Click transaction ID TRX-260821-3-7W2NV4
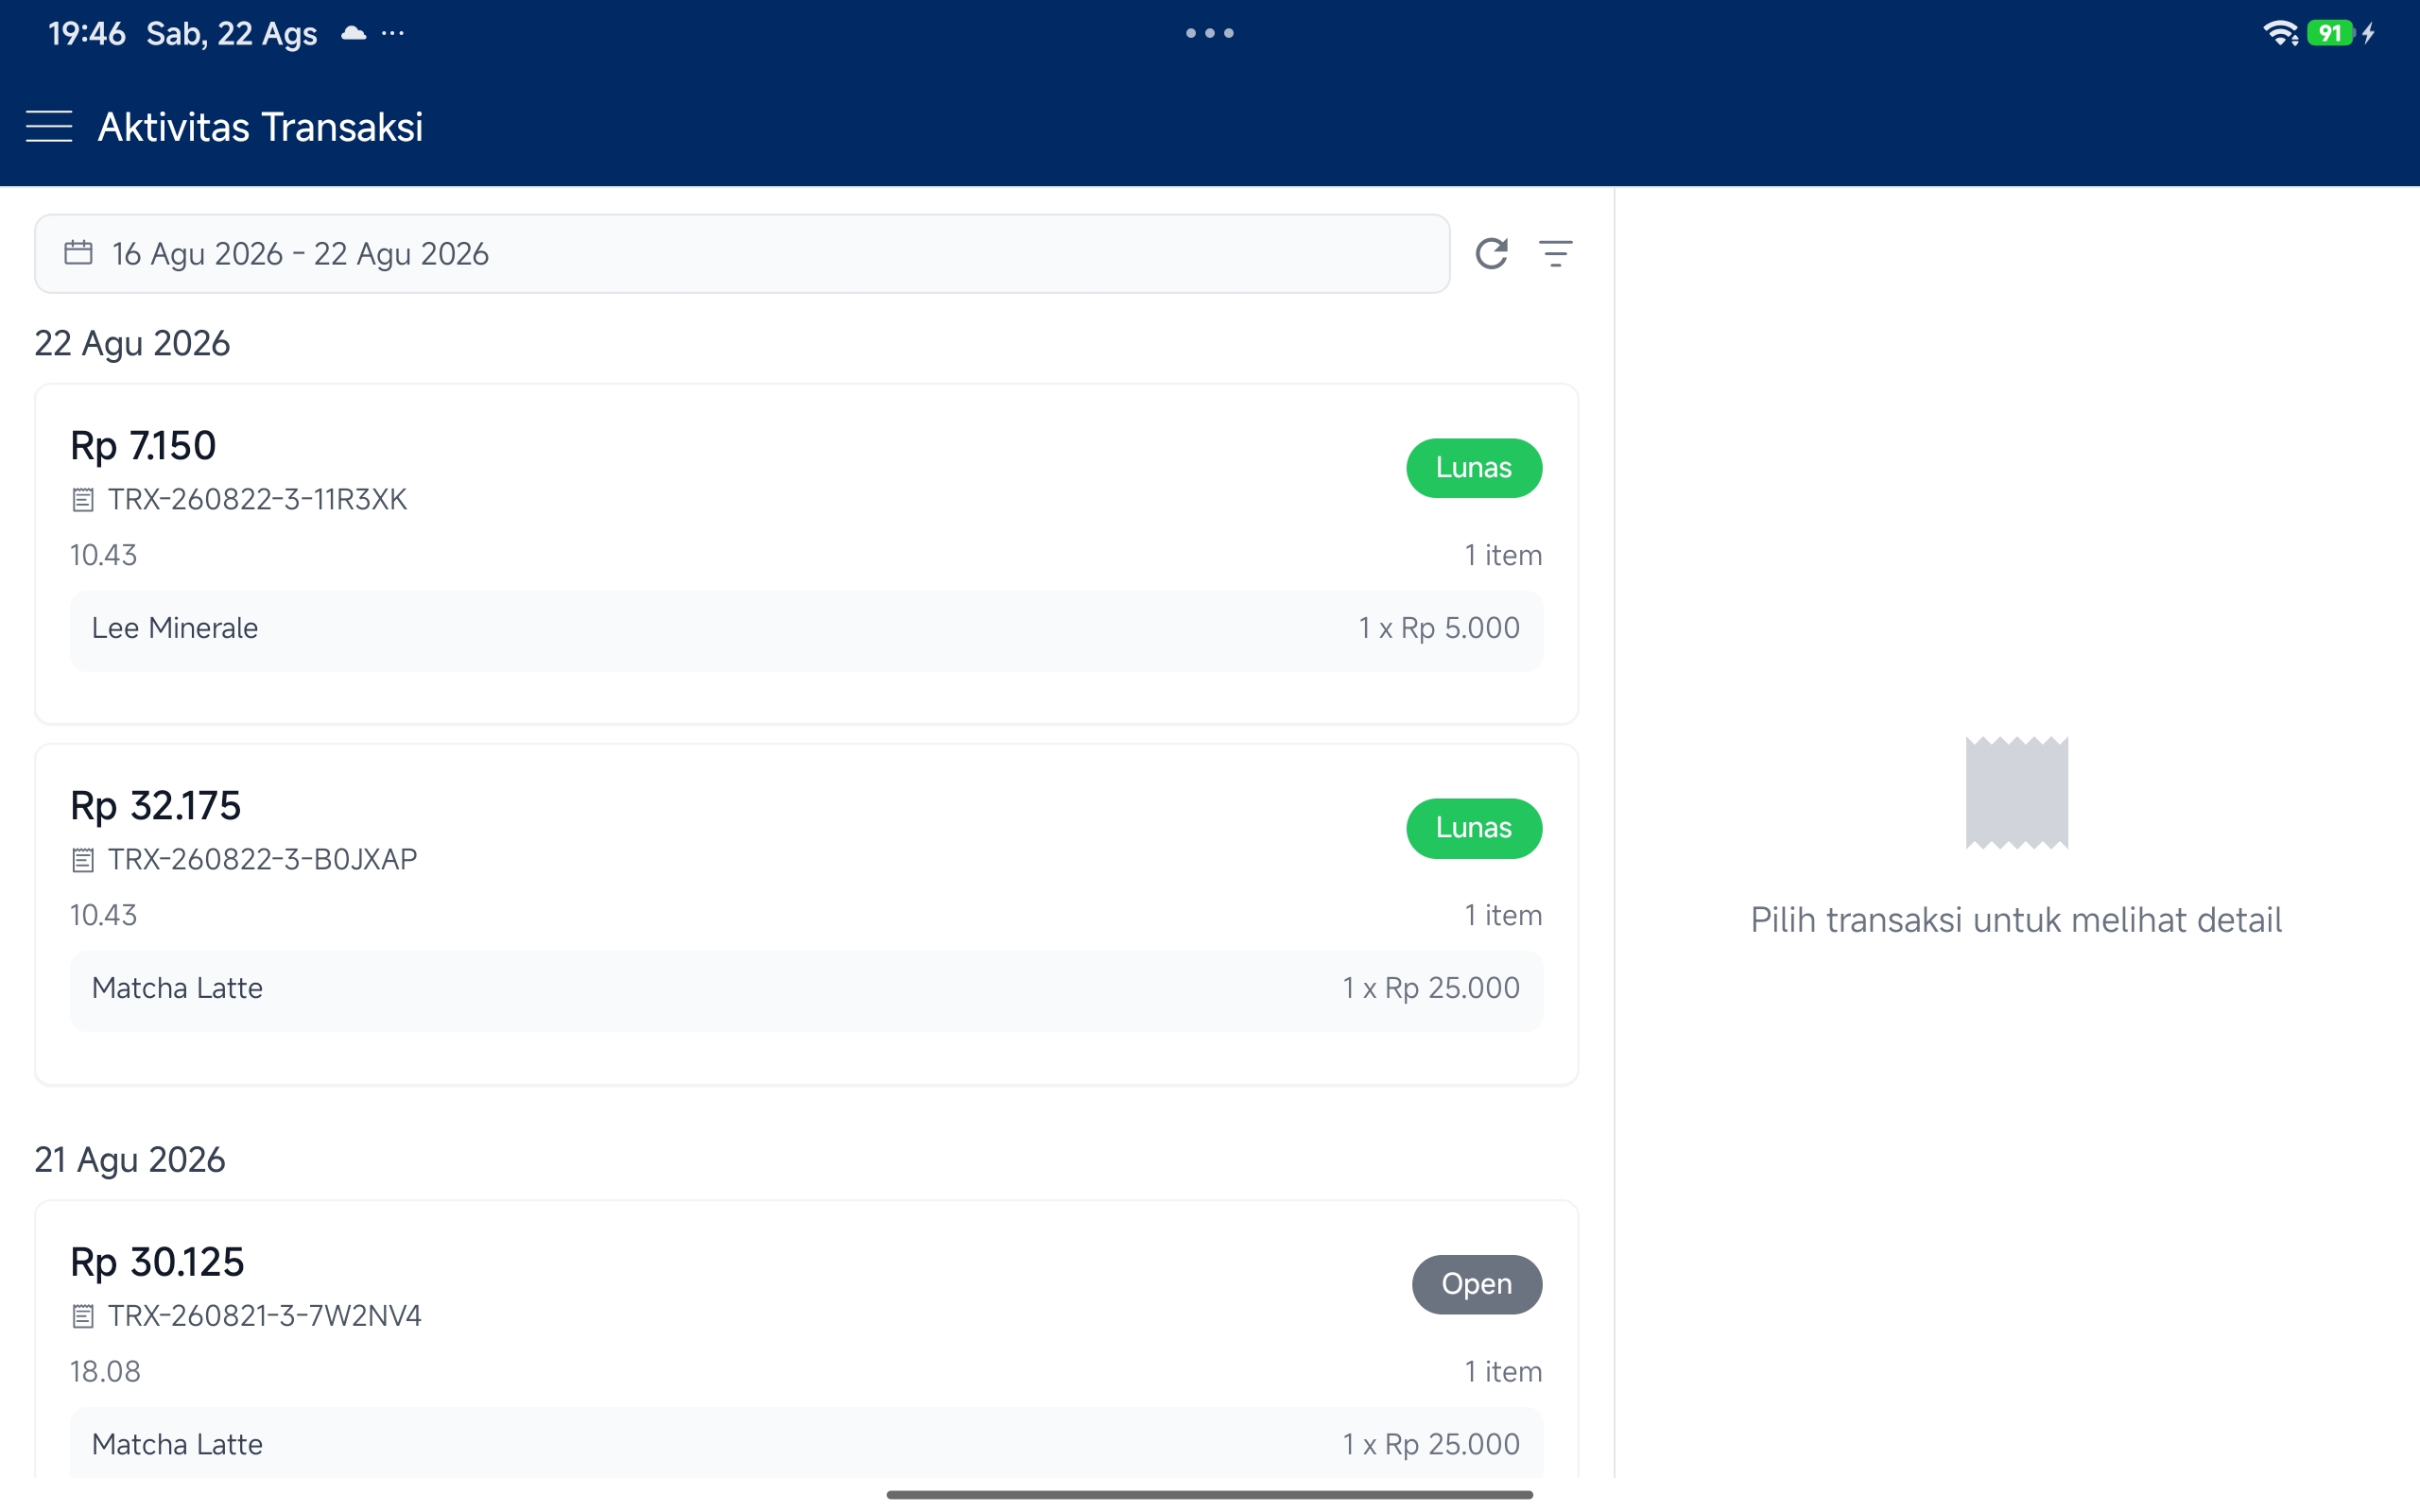The width and height of the screenshot is (2420, 1512). click(265, 1315)
